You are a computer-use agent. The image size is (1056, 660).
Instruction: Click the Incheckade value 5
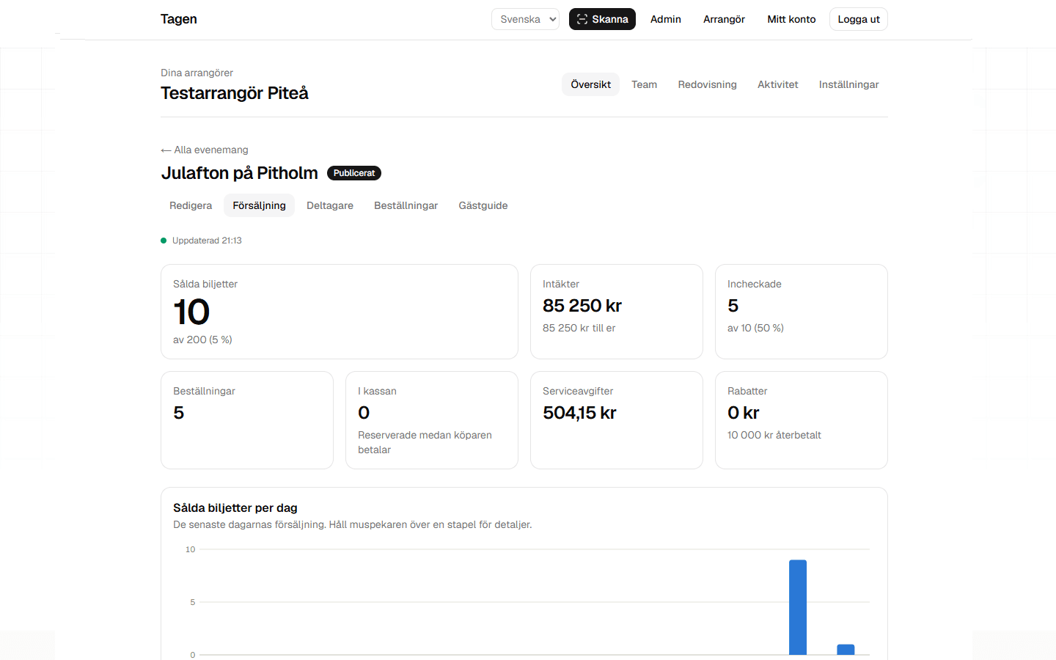(733, 306)
